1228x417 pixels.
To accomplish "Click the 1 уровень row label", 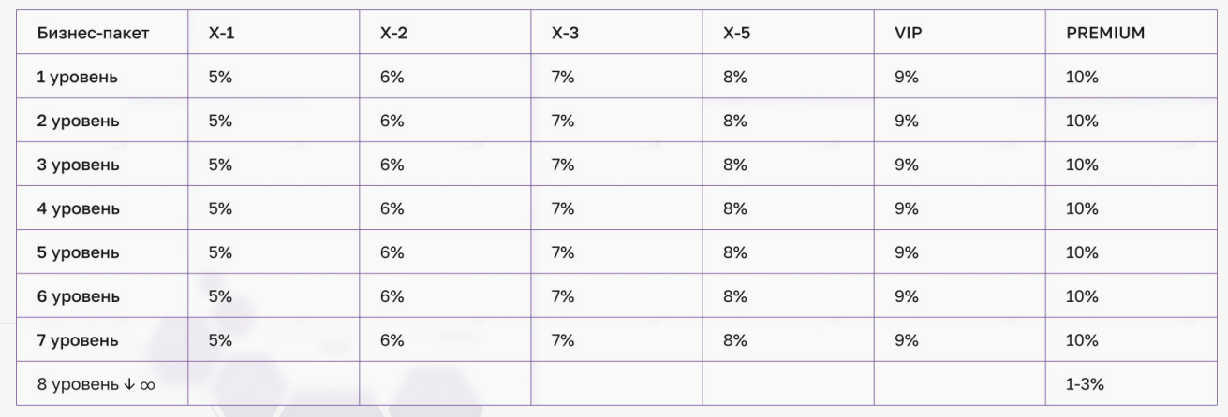I will 78,78.
